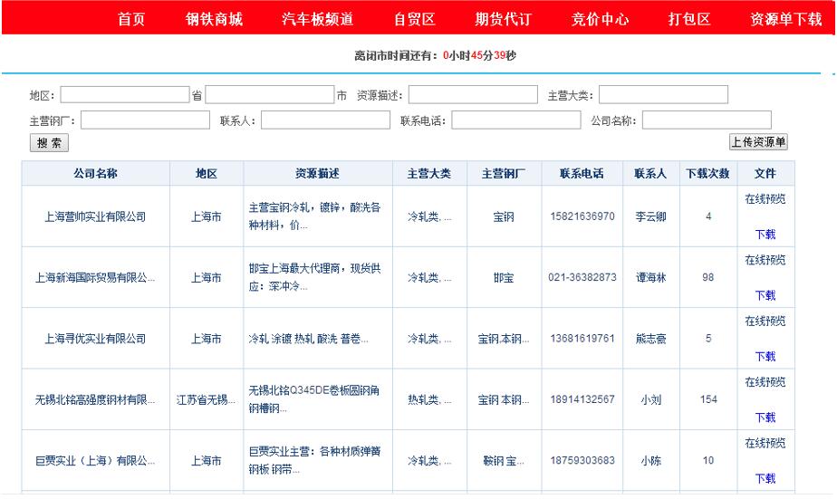
Task: Open 资源单下载 menu item
Action: [x=785, y=19]
